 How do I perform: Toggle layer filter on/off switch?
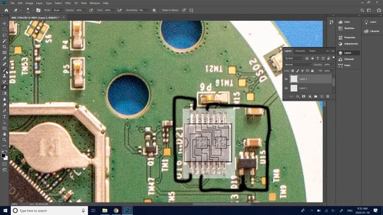333,58
